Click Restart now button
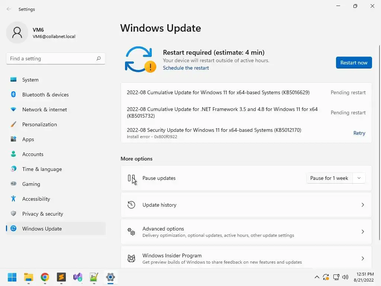The image size is (381, 286). (x=354, y=63)
